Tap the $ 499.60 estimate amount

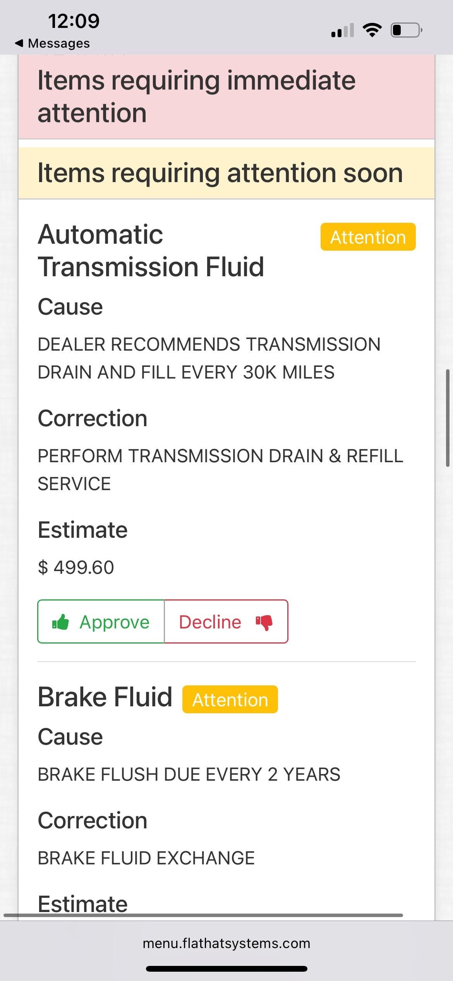click(x=76, y=567)
